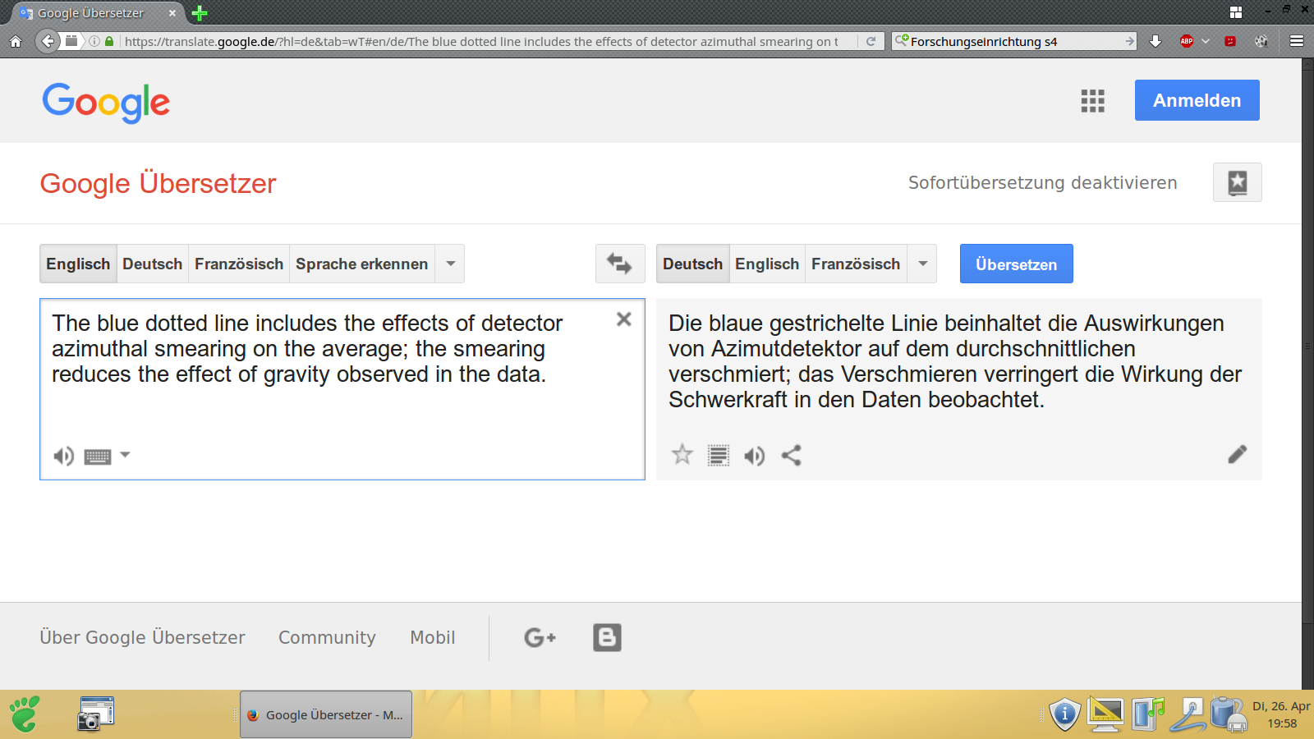Expand the input tools dropdown arrow
1314x739 pixels.
coord(125,454)
